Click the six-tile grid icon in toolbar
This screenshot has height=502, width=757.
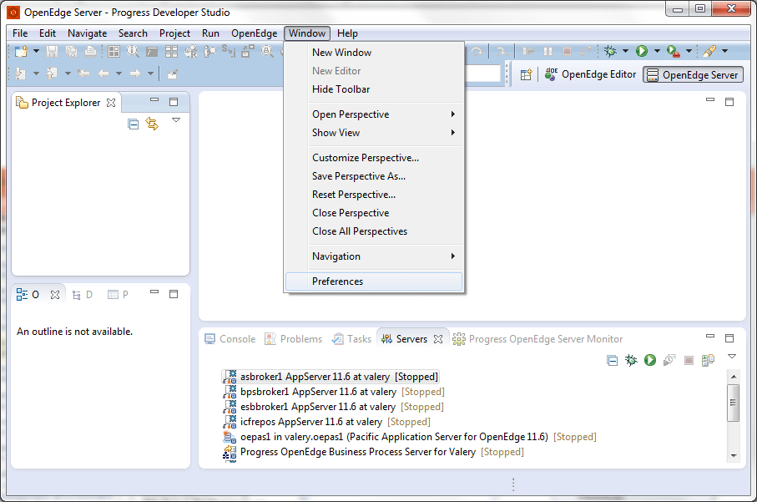[171, 51]
